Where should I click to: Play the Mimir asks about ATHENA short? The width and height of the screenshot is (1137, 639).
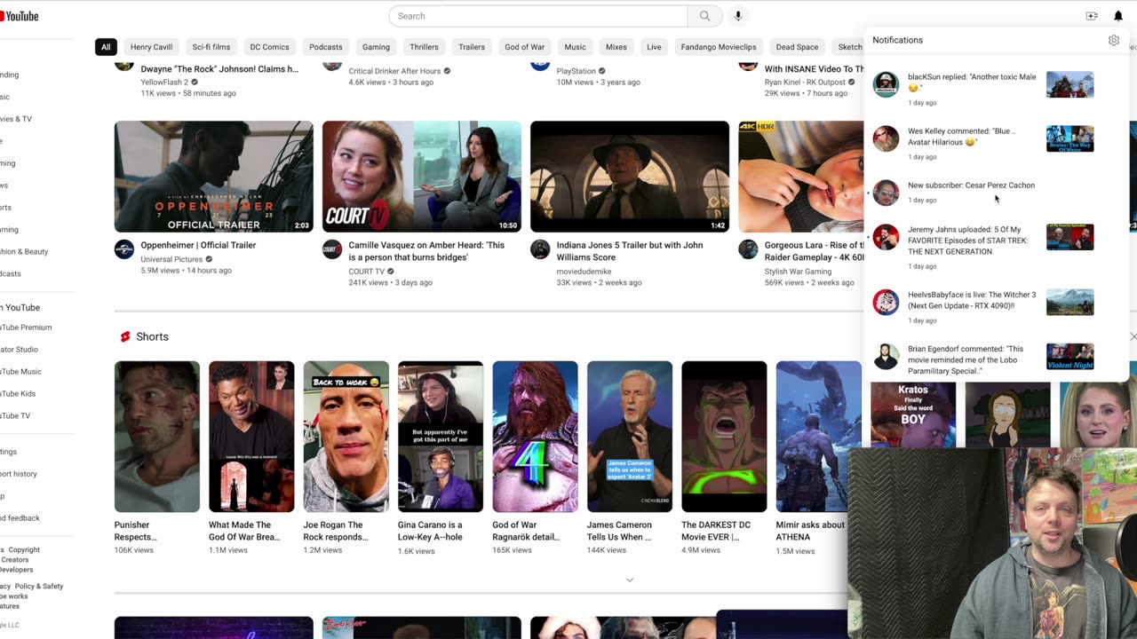819,437
